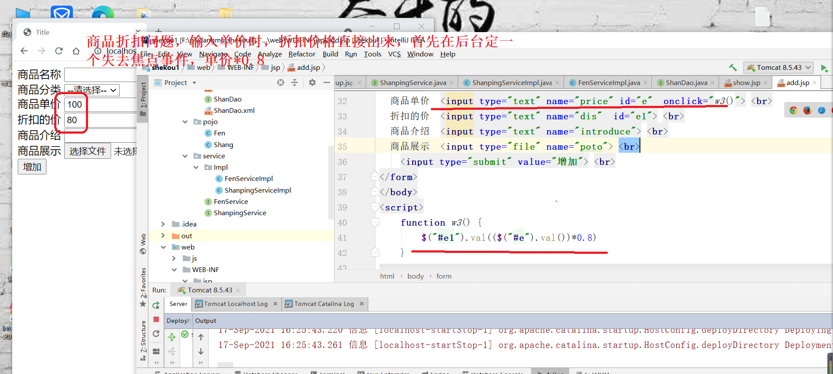Expand the out folder
Viewport: 833px width, 374px height.
click(x=163, y=236)
